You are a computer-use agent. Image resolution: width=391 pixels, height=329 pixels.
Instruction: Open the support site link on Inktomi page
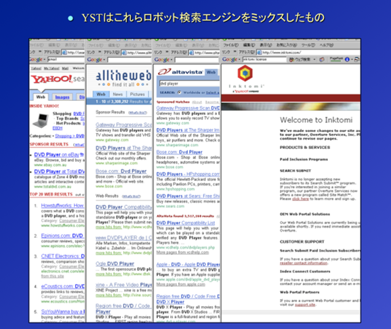tap(305, 305)
